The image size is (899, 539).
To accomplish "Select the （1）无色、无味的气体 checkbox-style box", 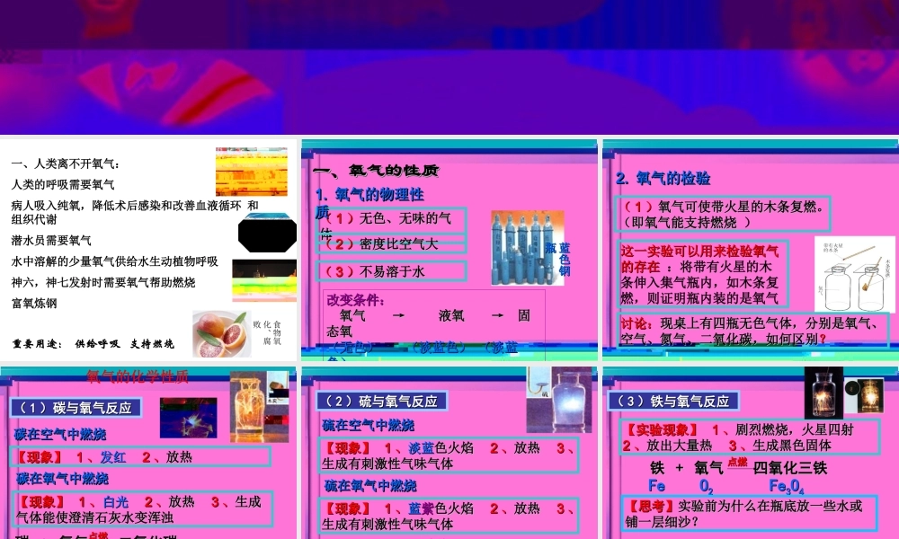I will (x=391, y=218).
